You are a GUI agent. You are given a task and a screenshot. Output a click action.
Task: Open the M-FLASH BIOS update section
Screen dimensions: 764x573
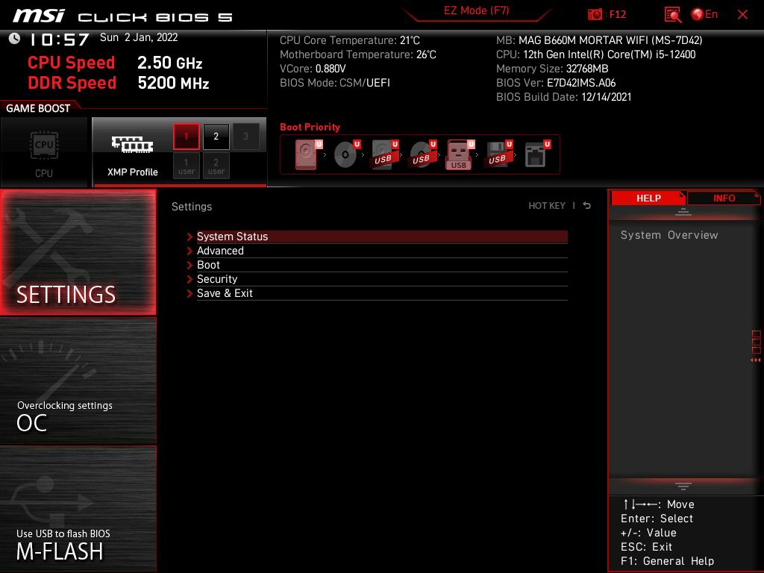[x=78, y=509]
